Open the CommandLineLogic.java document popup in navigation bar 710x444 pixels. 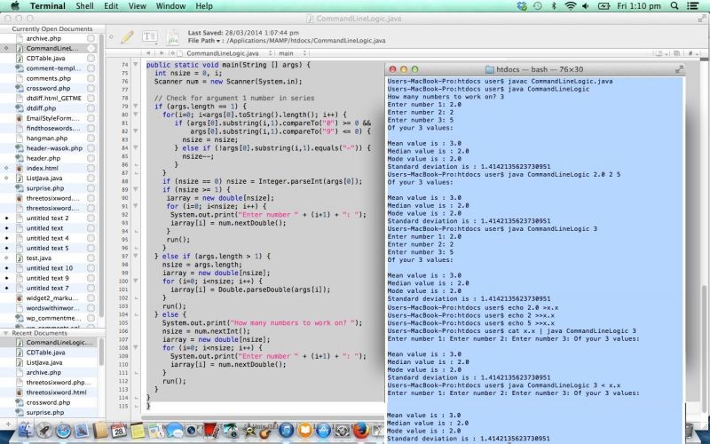[223, 53]
